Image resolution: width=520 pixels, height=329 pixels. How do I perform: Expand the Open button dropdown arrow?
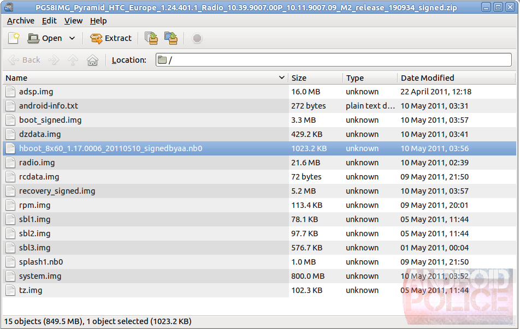[x=72, y=38]
